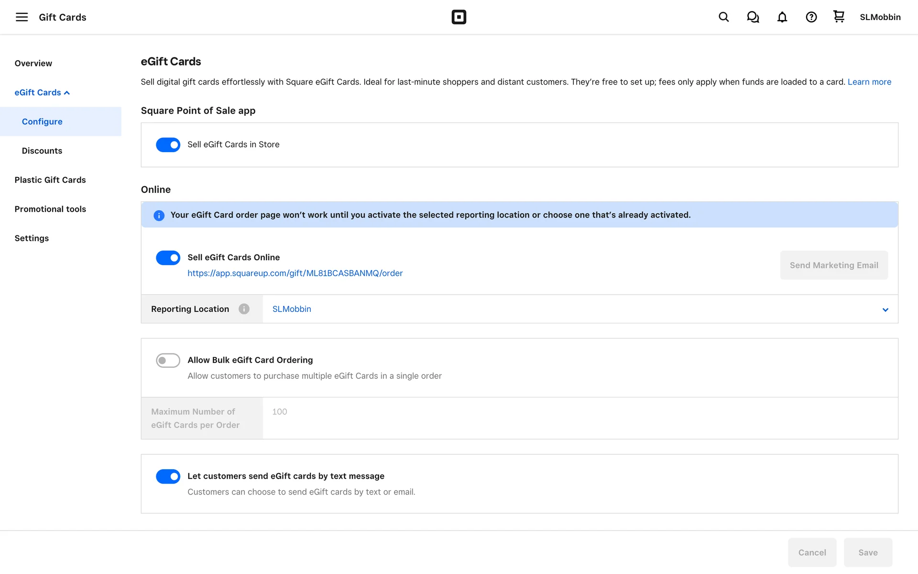Click the Square logo icon
The height and width of the screenshot is (574, 918).
coord(459,17)
